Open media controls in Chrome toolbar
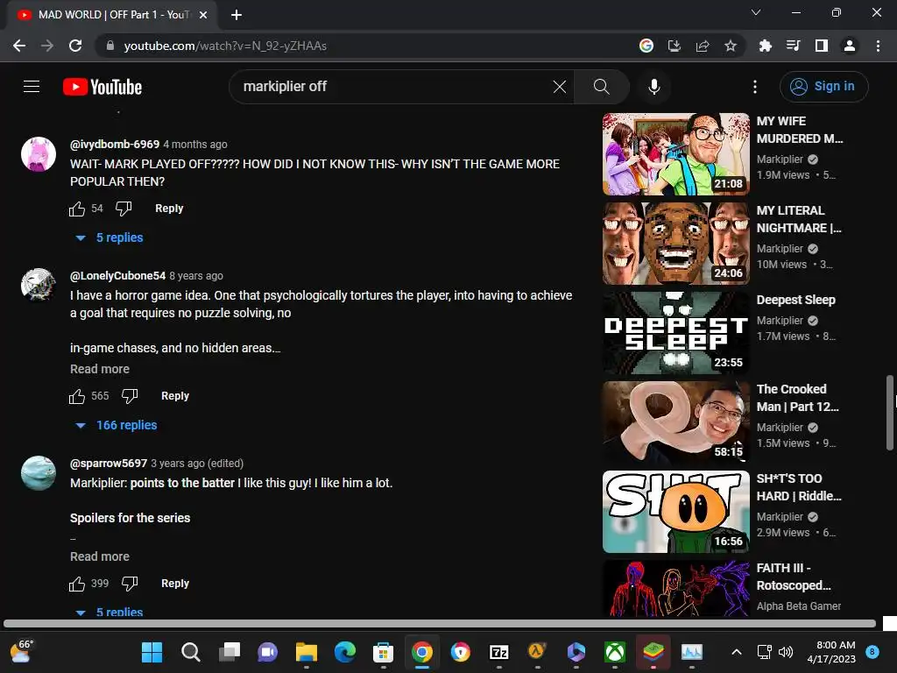Image resolution: width=897 pixels, height=673 pixels. tap(793, 46)
